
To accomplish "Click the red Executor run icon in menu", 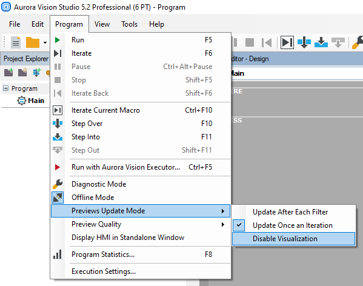I will point(58,167).
